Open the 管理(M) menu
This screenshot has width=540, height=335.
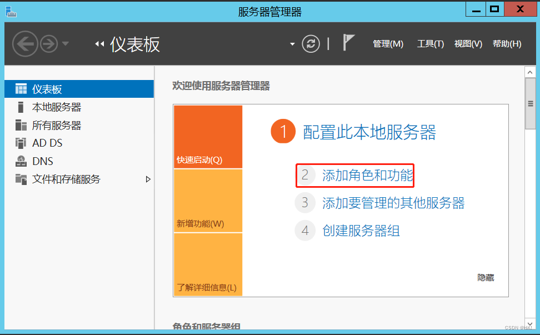[x=388, y=43]
